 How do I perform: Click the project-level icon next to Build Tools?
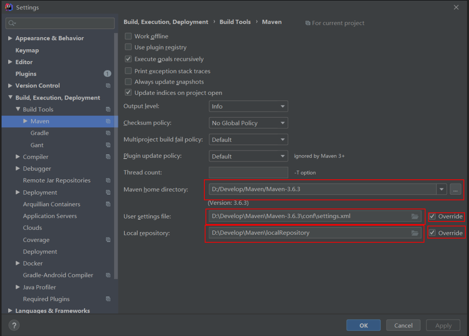pyautogui.click(x=108, y=109)
